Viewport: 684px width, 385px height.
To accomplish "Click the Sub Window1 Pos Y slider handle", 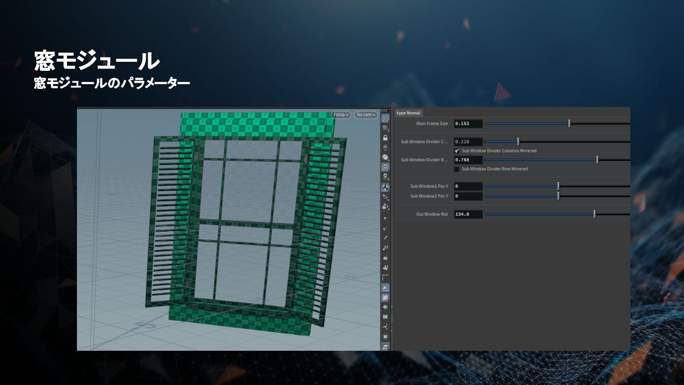I will (x=559, y=186).
